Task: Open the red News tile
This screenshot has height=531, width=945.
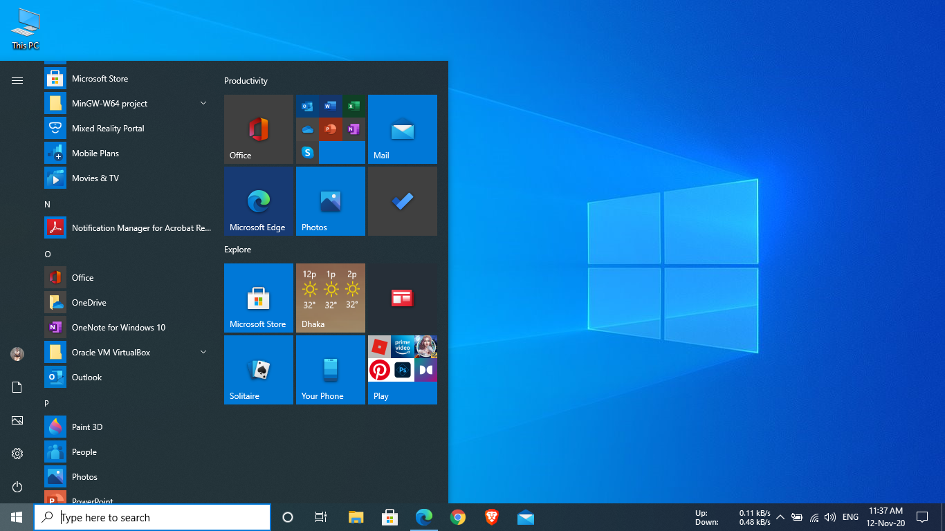Action: (x=403, y=298)
